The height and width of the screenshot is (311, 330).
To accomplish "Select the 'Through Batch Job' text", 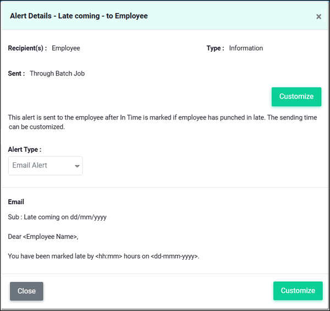I will click(x=57, y=74).
